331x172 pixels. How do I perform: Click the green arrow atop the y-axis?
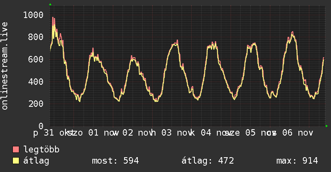click(x=50, y=4)
